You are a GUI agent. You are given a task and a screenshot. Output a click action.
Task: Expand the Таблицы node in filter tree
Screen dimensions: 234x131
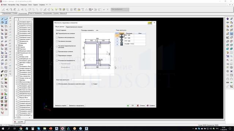(x=16, y=45)
